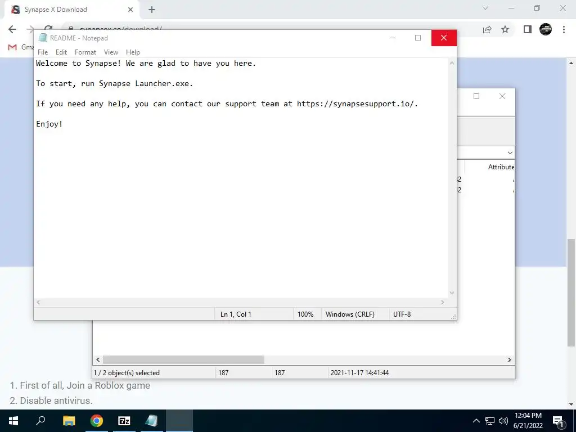Click the Windows (CRLF) status entry
The image size is (576, 432).
tap(350, 314)
